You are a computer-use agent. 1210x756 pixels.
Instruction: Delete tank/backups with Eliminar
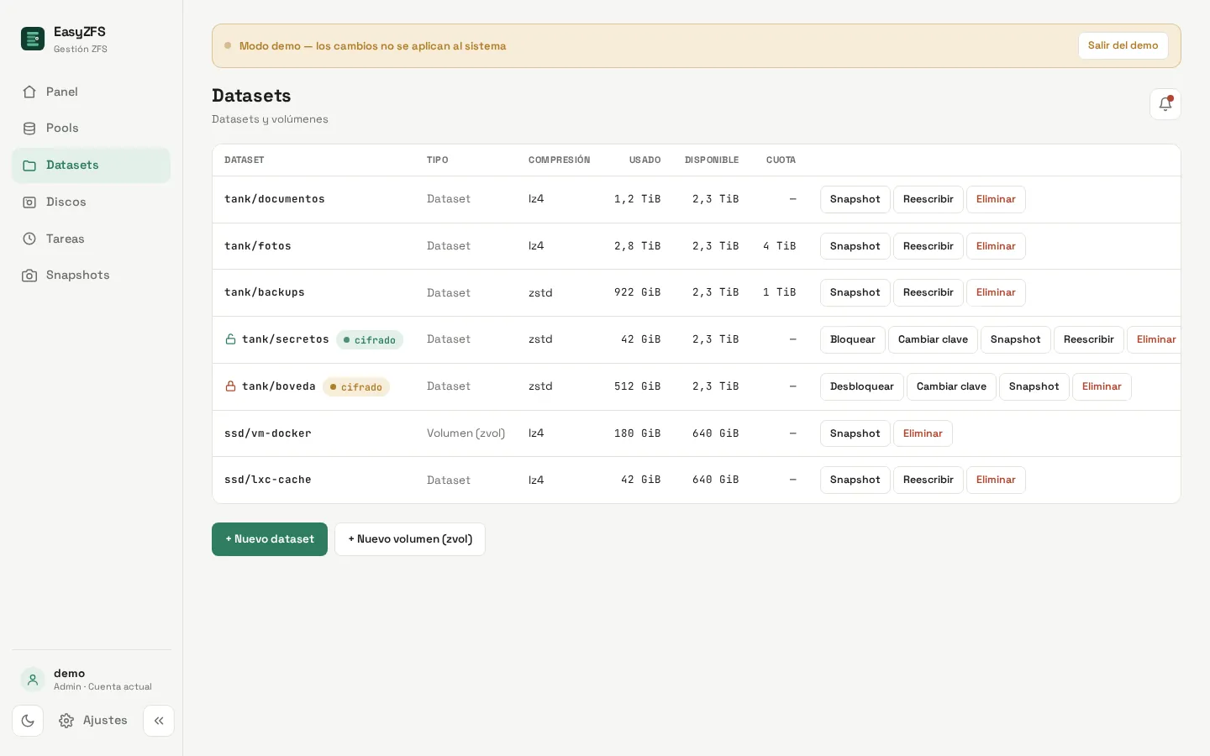(x=996, y=292)
